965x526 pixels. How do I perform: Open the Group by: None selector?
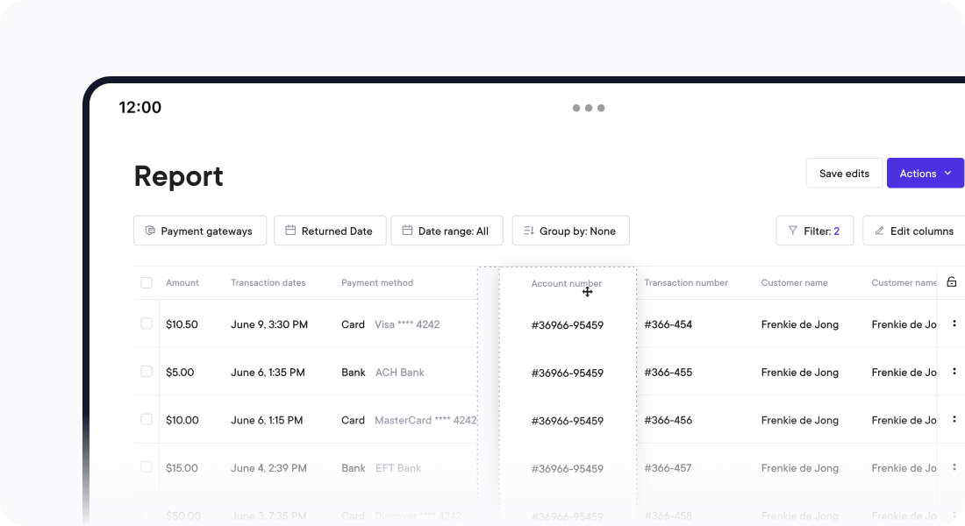pos(570,231)
